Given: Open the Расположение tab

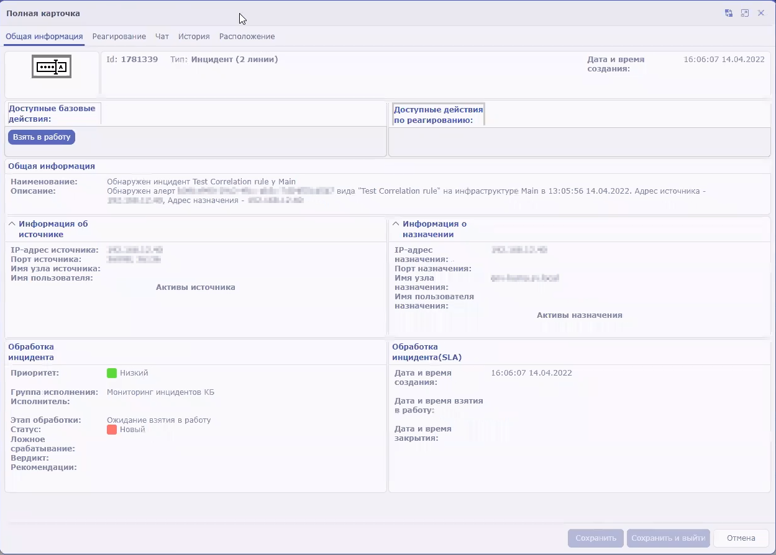Looking at the screenshot, I should tap(246, 37).
